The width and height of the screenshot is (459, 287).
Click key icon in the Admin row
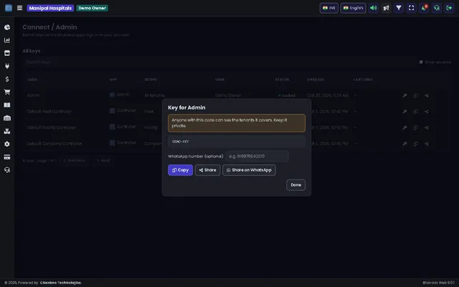coord(404,95)
